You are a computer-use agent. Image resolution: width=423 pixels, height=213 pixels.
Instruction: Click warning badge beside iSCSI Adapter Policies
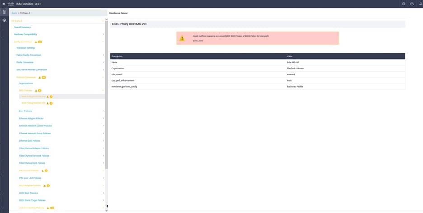[48, 186]
